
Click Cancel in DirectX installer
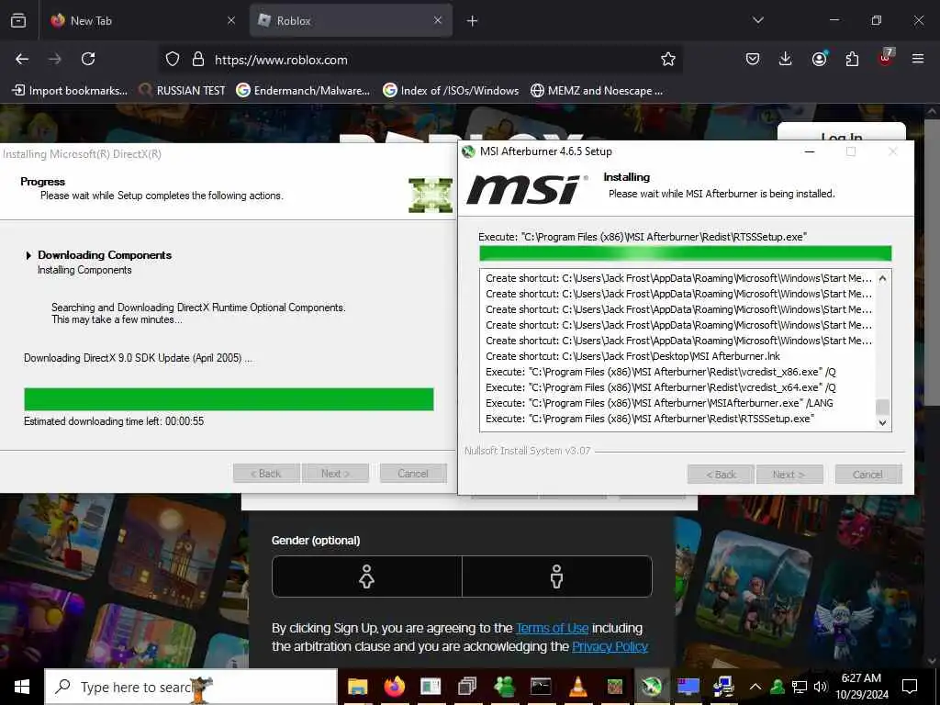tap(413, 474)
